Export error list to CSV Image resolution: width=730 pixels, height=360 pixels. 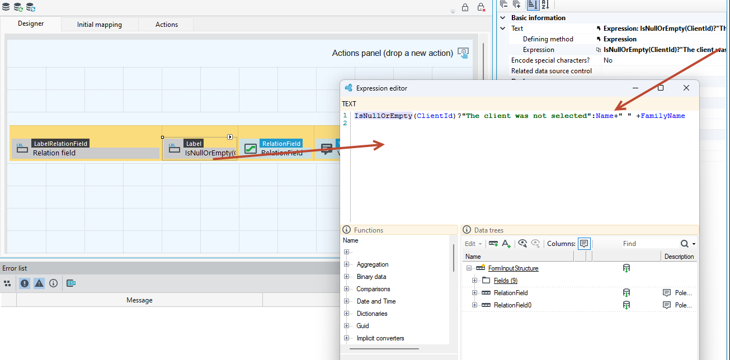click(x=71, y=283)
